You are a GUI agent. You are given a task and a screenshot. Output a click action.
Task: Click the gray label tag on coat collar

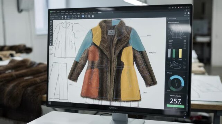pos(111,32)
